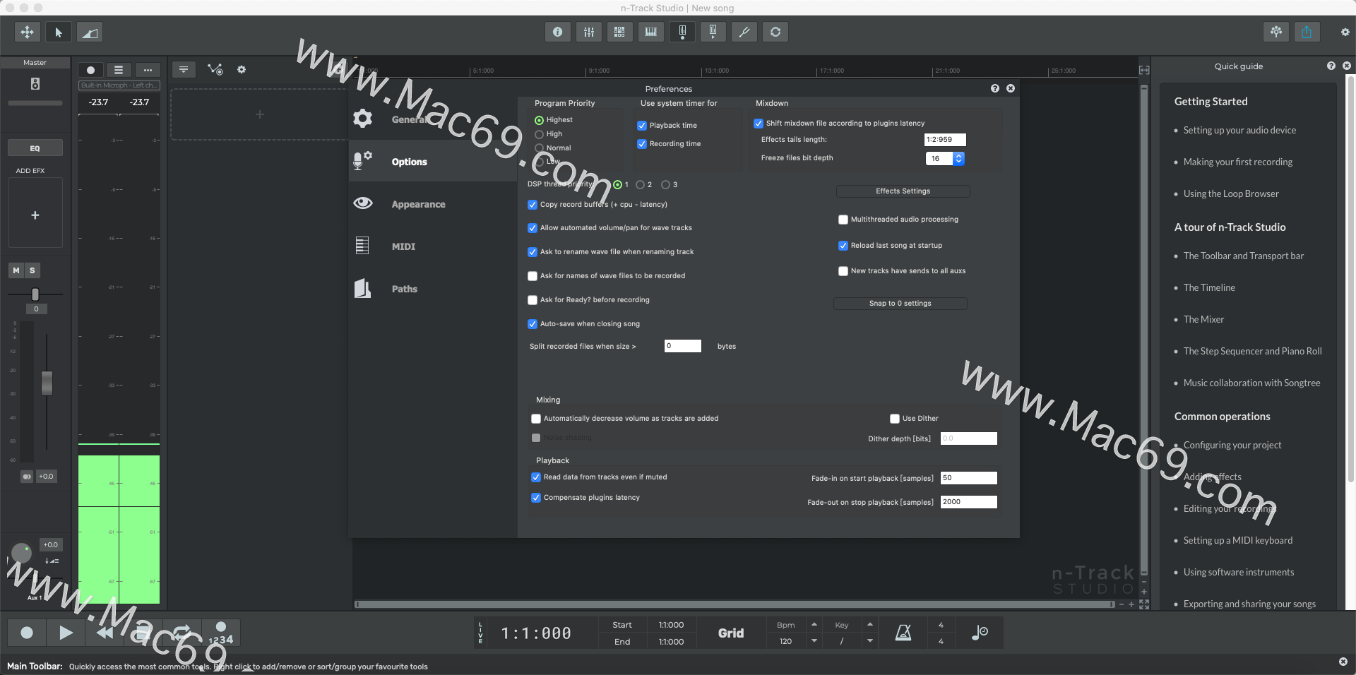Disable Reload last song at startup

(843, 246)
